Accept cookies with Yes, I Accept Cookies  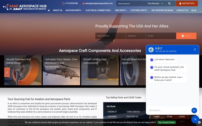[166, 122]
